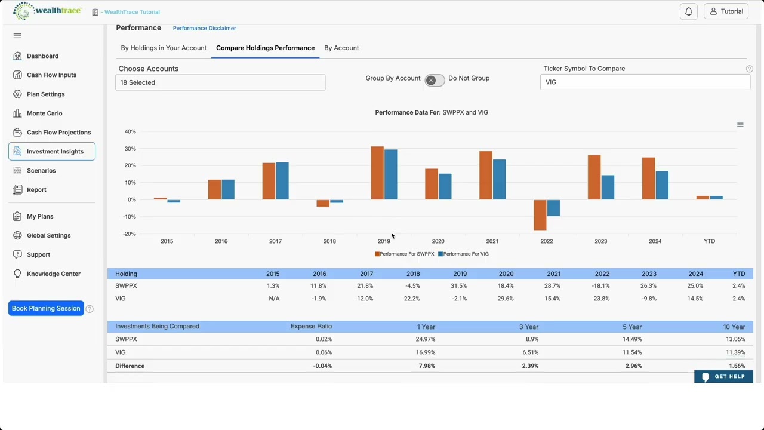Image resolution: width=764 pixels, height=430 pixels.
Task: Click SWPPX row in holdings table
Action: [430, 286]
